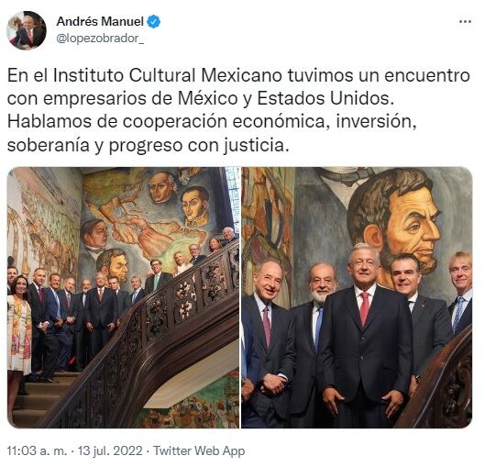This screenshot has width=485, height=467.
Task: Click the red tie in the right photo
Action: click(365, 309)
